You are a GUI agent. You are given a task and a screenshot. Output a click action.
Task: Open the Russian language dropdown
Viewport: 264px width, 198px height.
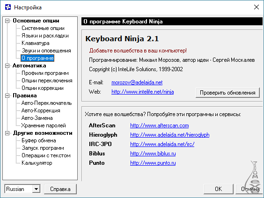36,189
